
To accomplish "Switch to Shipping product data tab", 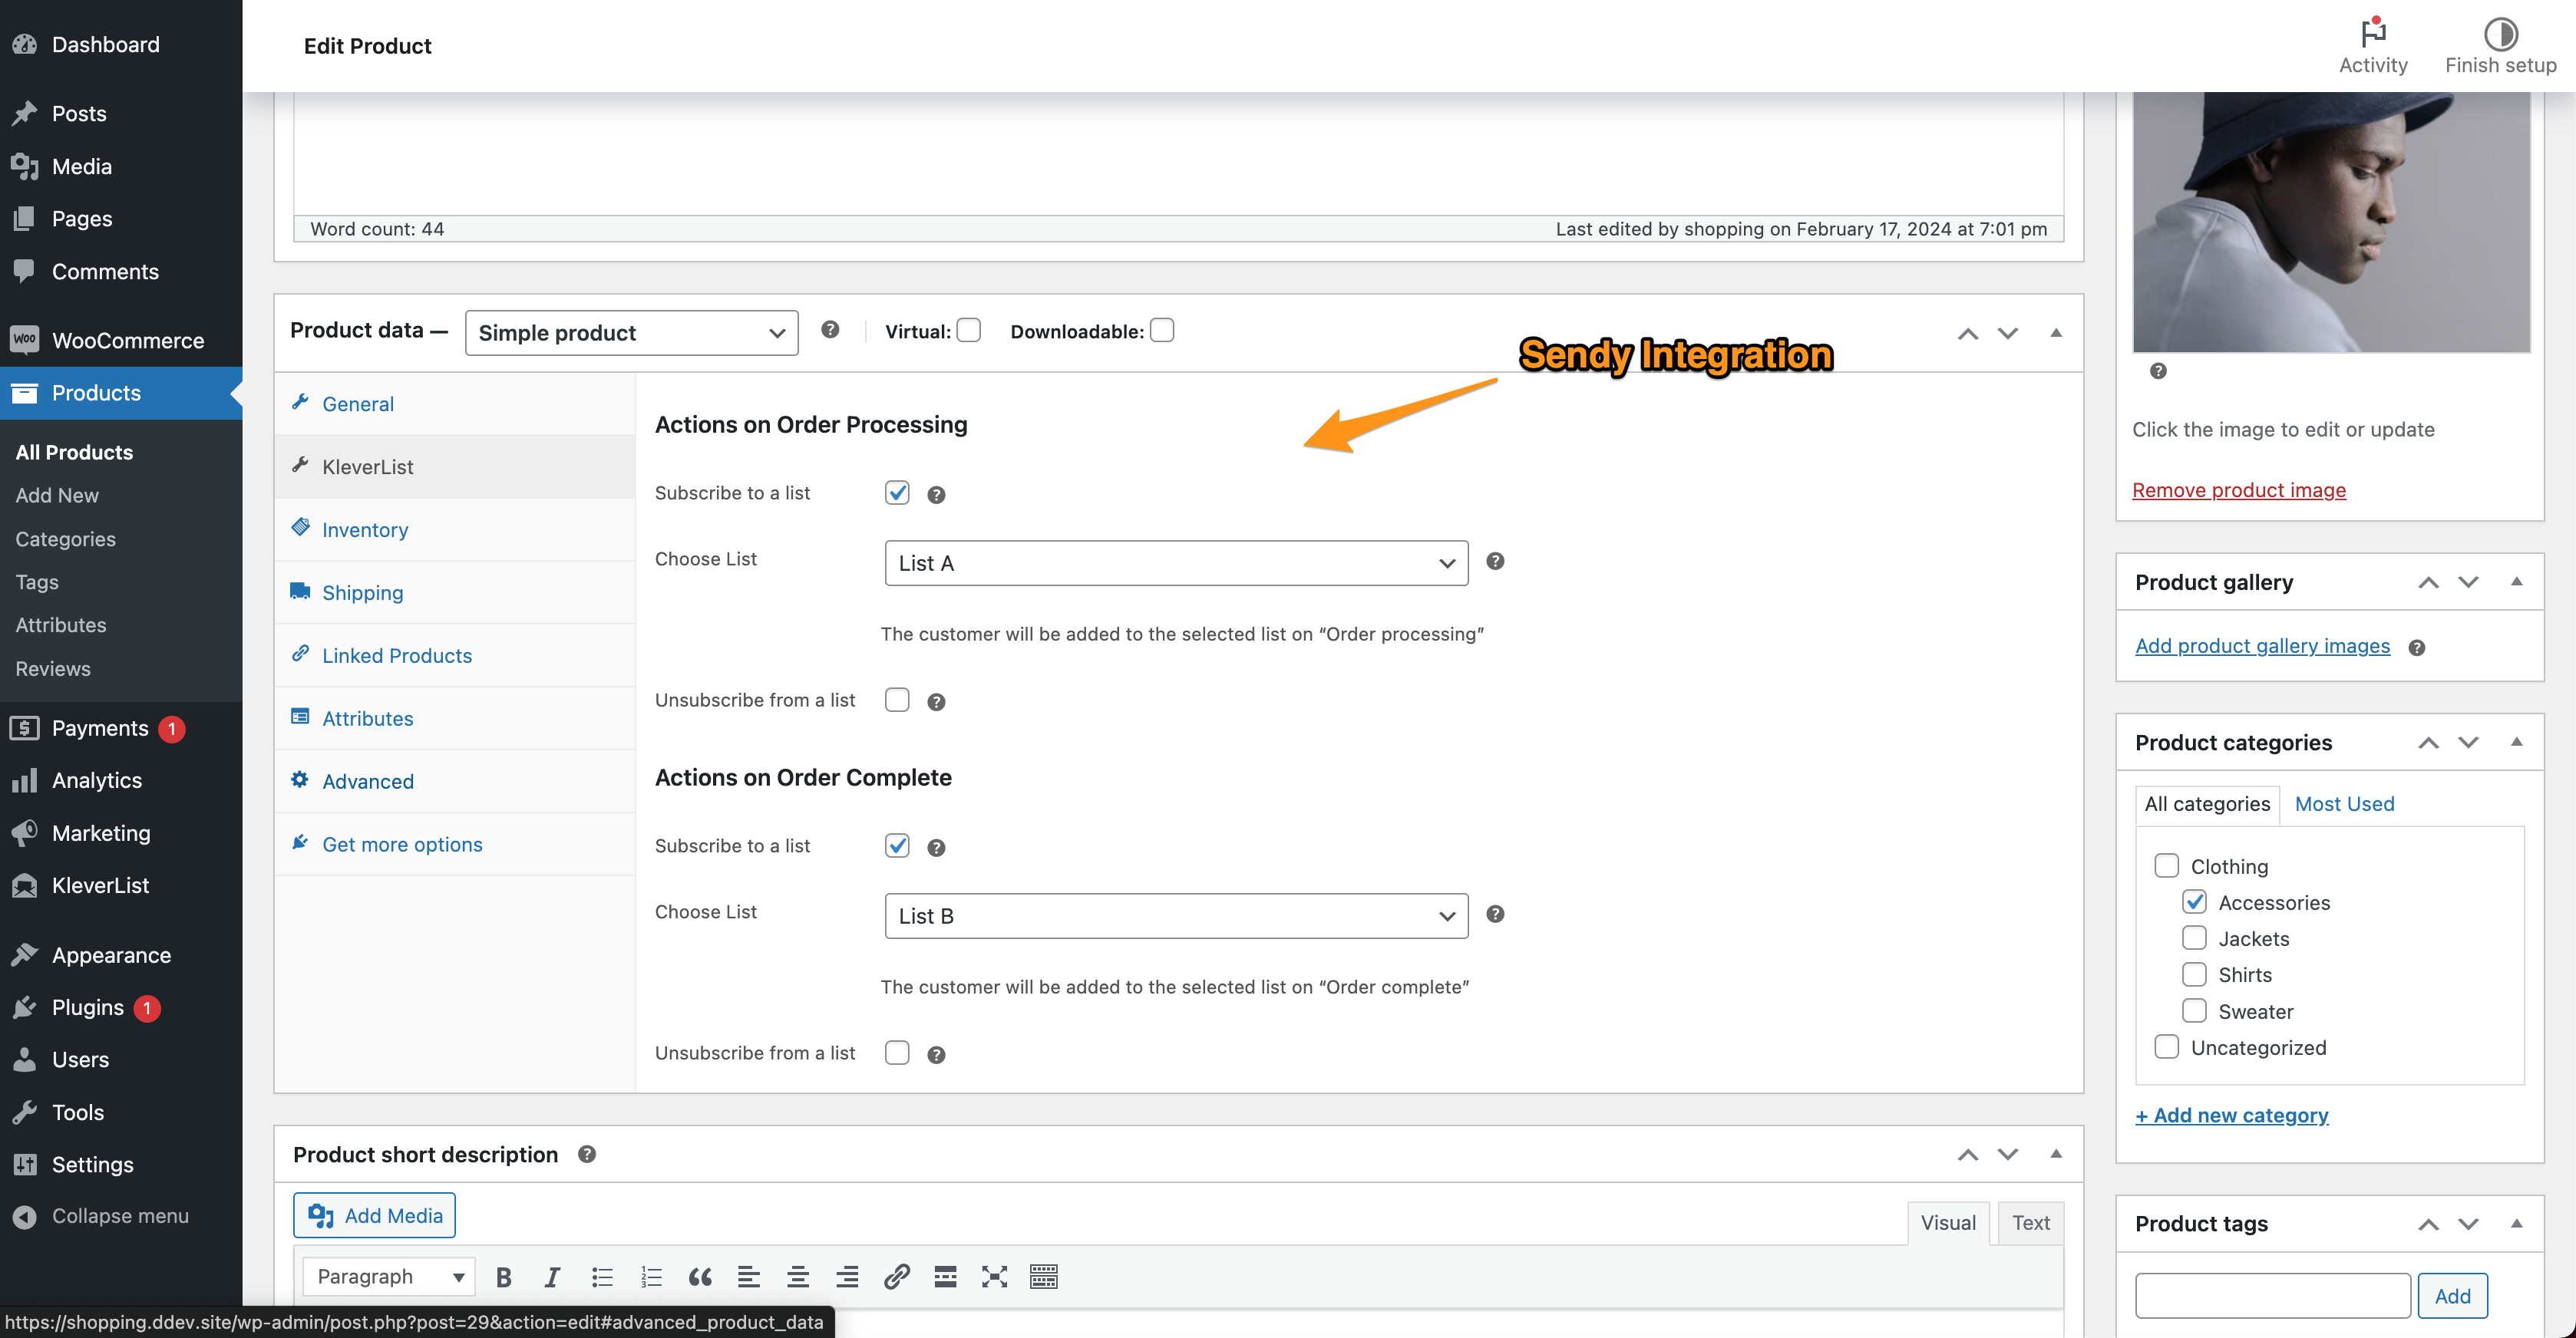I will [x=455, y=592].
